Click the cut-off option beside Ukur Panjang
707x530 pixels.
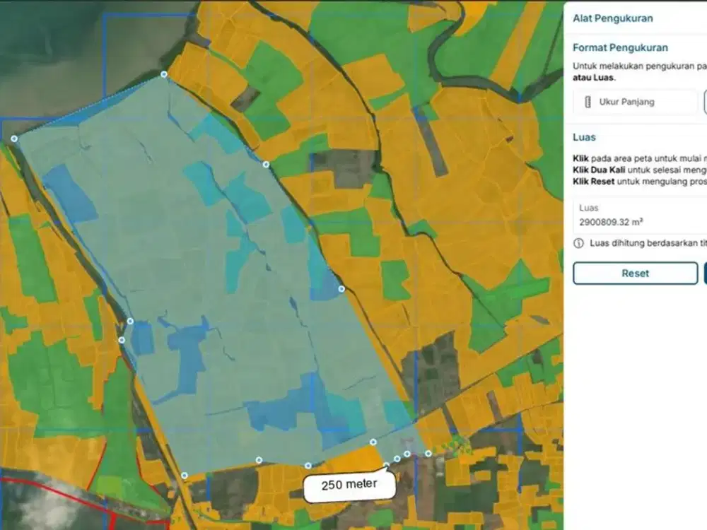pyautogui.click(x=706, y=102)
